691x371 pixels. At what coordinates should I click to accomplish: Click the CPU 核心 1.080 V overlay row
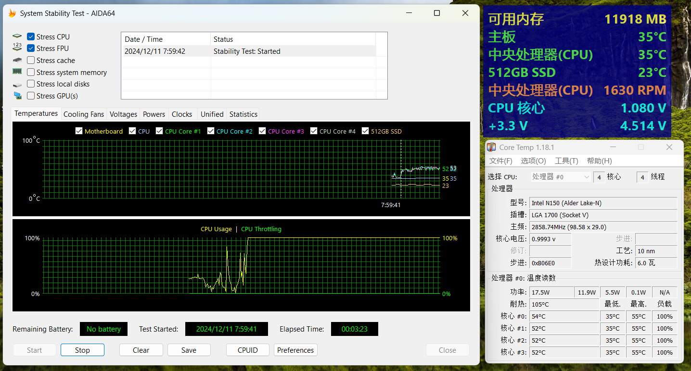[x=577, y=108]
